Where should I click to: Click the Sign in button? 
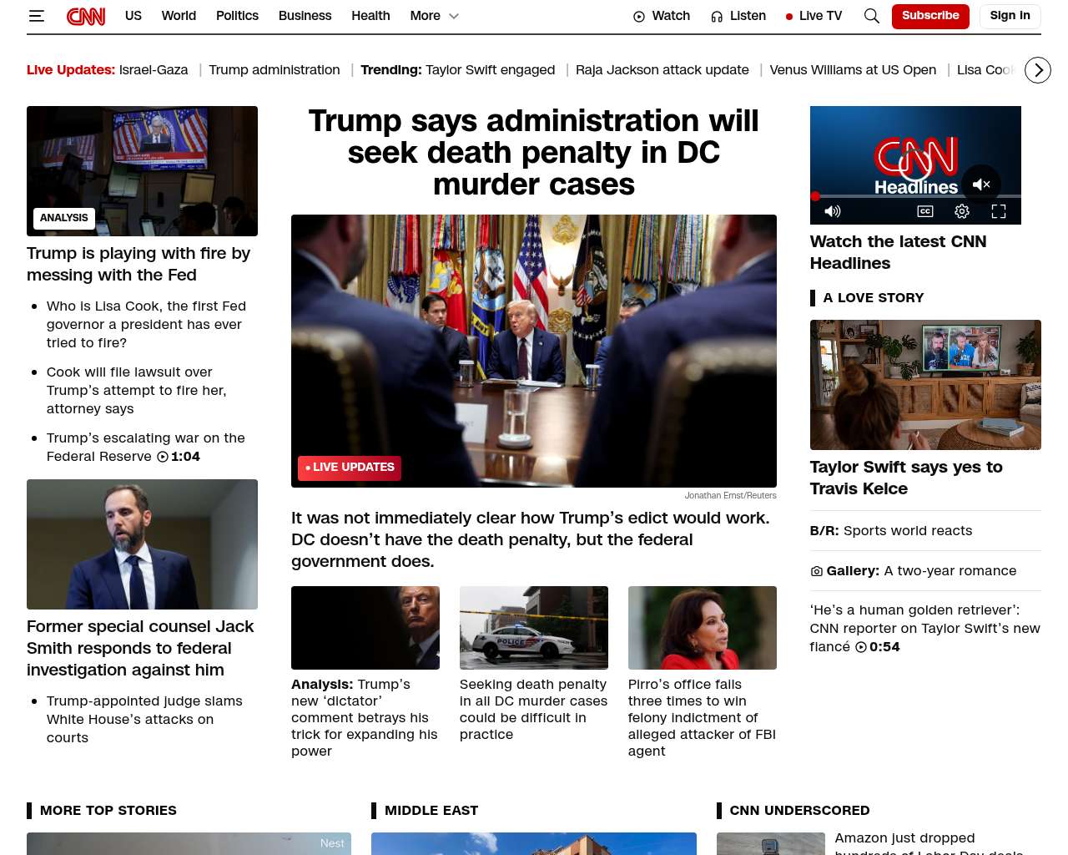pyautogui.click(x=1010, y=16)
